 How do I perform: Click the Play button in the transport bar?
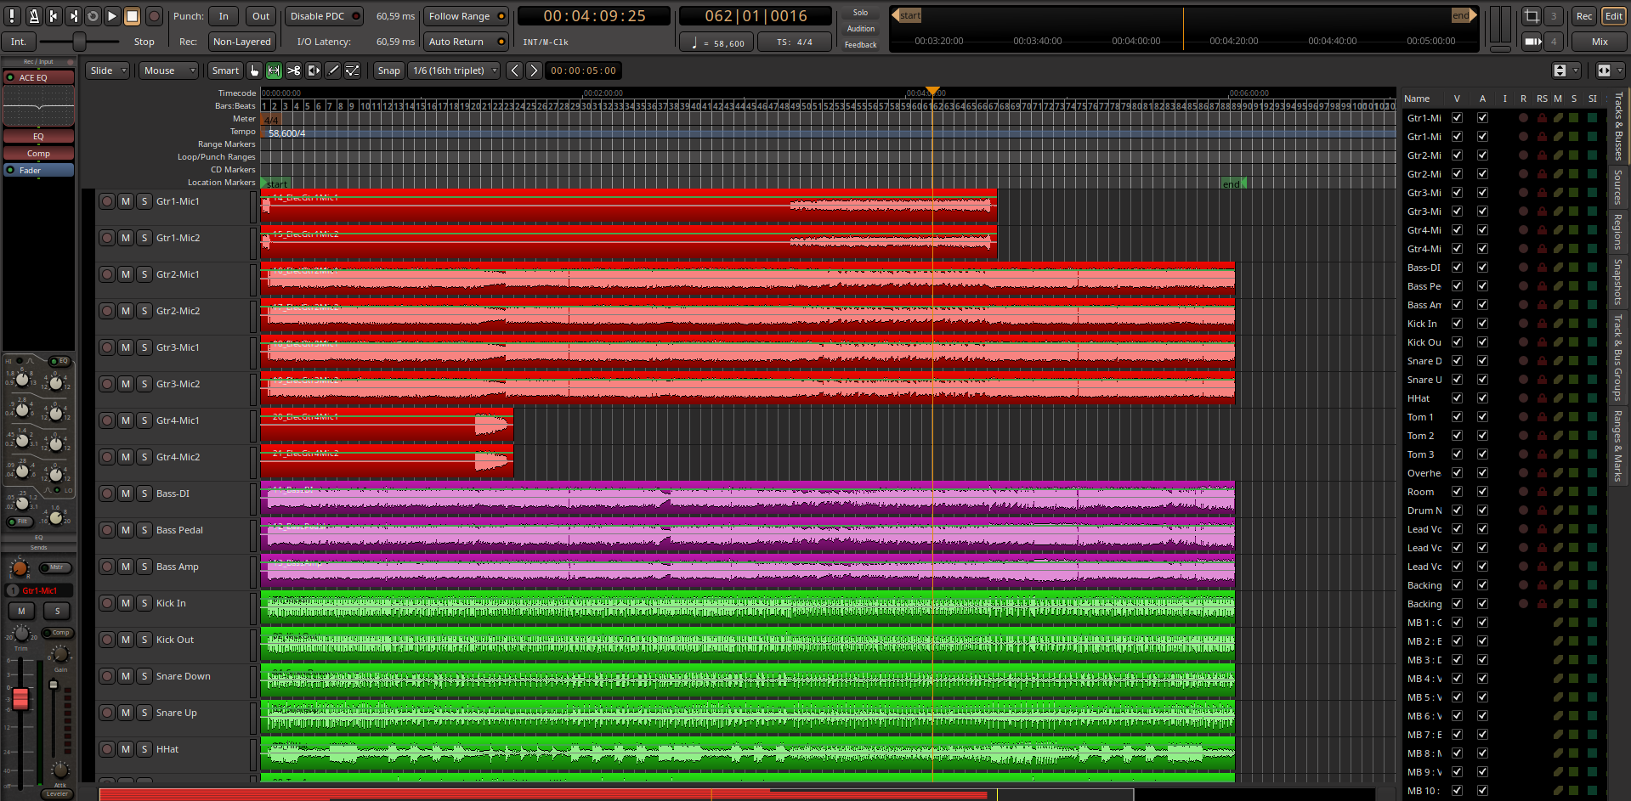(112, 16)
